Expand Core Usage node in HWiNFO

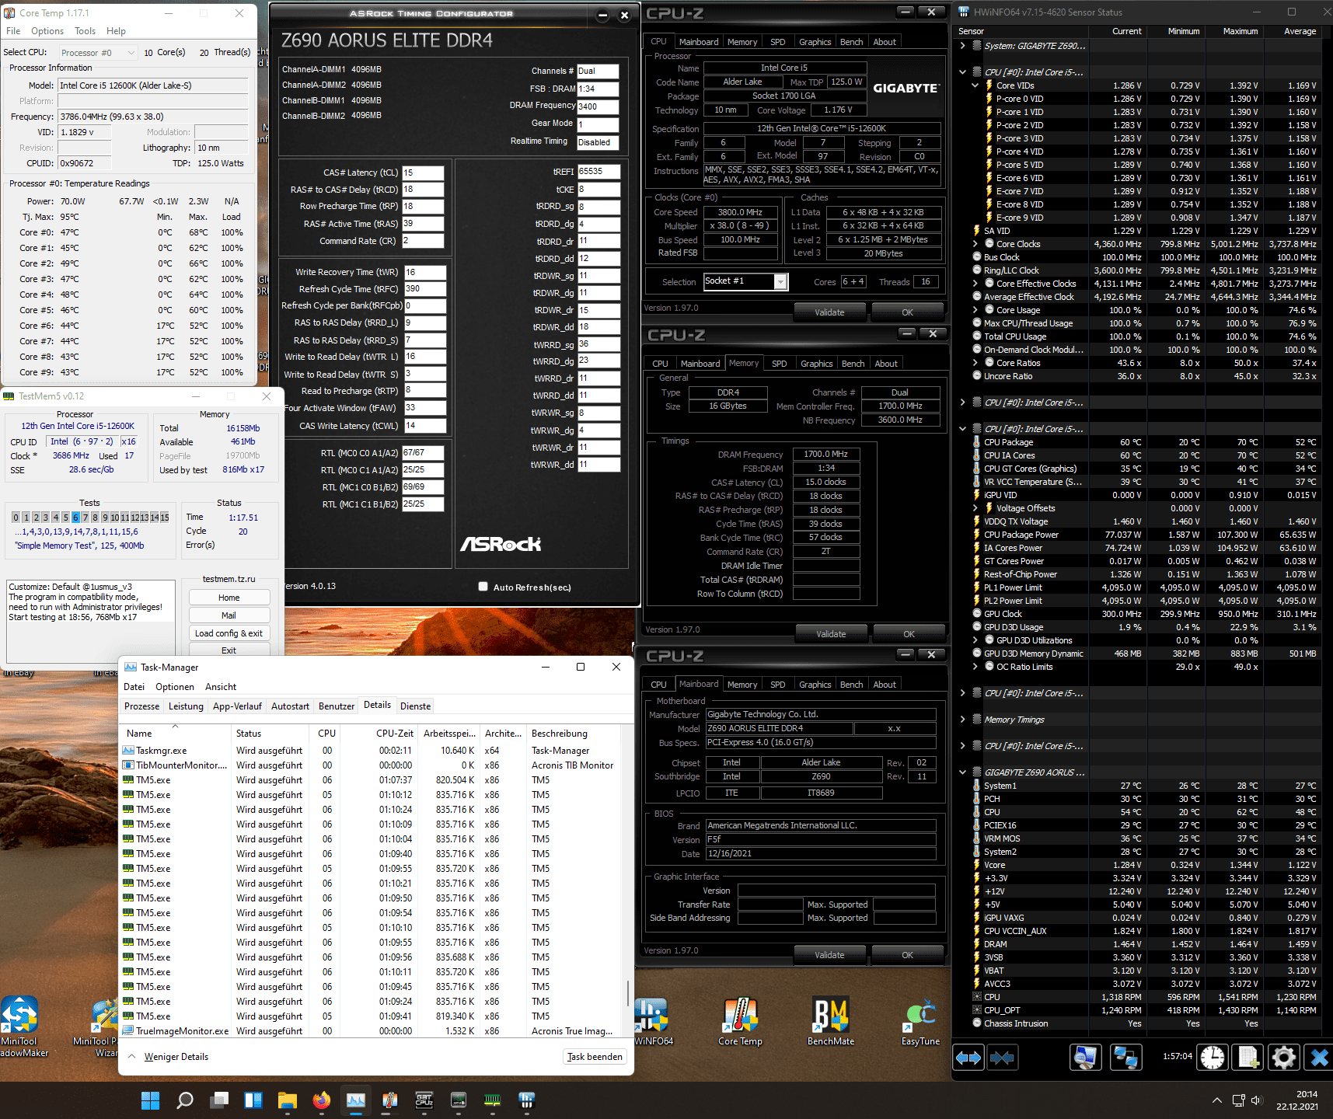click(975, 310)
